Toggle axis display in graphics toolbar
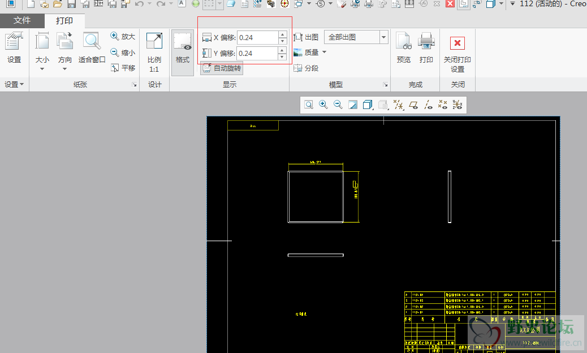Image resolution: width=587 pixels, height=353 pixels. [428, 104]
